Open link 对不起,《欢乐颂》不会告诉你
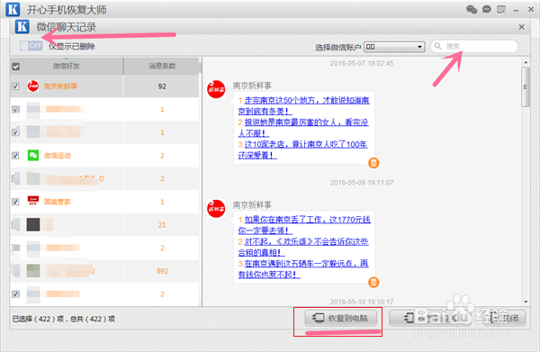This screenshot has width=540, height=352. 303,247
